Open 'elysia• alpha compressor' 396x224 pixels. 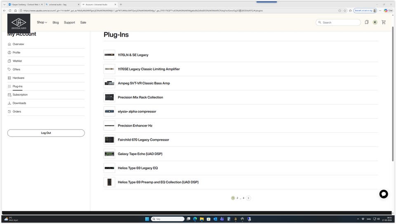(x=137, y=111)
